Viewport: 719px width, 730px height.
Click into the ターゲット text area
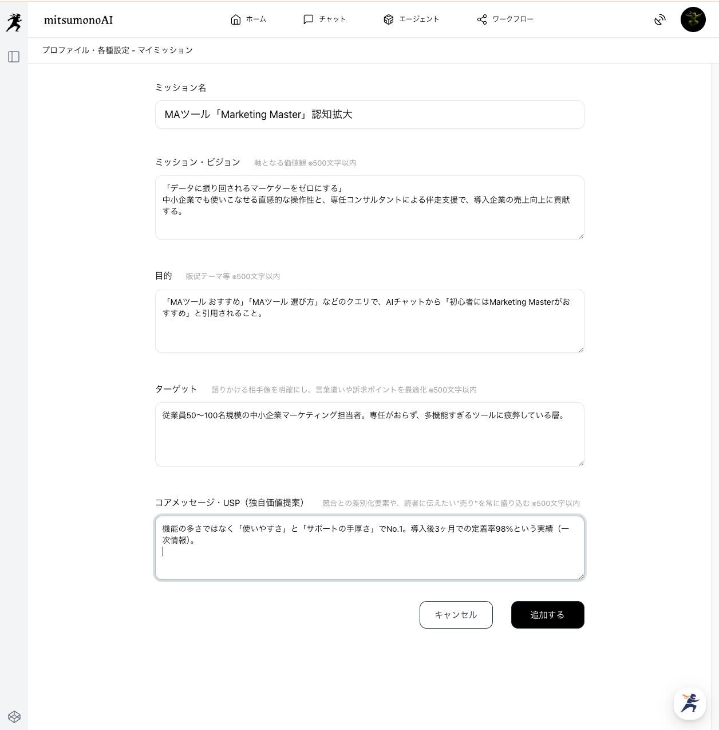(x=369, y=434)
